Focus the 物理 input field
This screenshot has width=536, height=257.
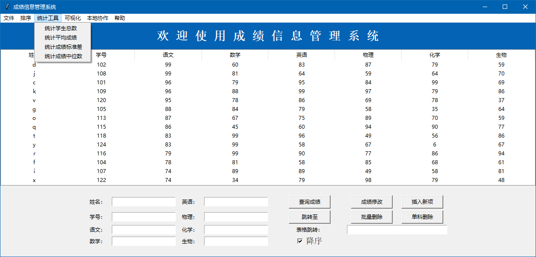pyautogui.click(x=236, y=217)
